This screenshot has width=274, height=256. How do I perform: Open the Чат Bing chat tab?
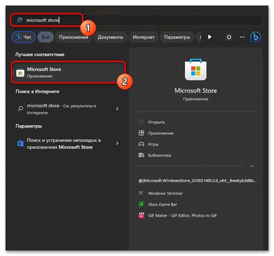coord(24,37)
